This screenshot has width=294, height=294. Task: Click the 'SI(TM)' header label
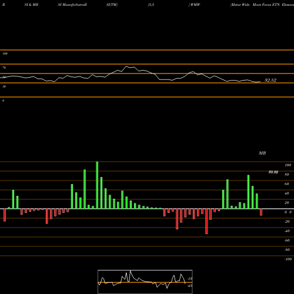[x=112, y=5]
